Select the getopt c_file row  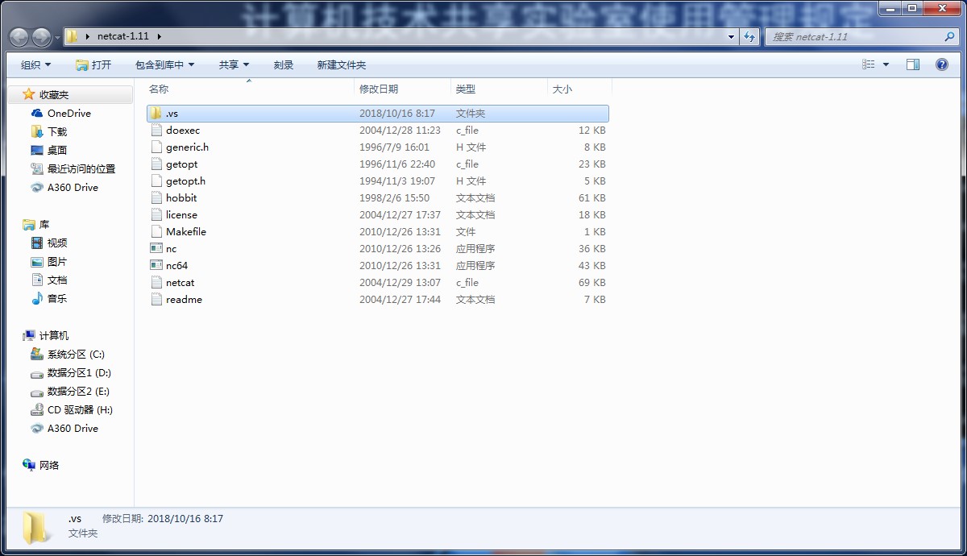pos(378,164)
